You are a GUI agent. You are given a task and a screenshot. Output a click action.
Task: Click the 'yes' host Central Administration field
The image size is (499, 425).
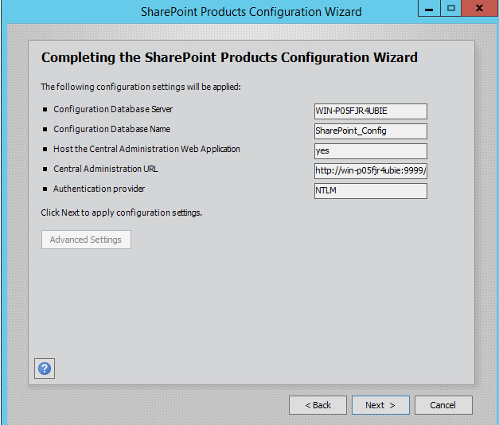371,151
